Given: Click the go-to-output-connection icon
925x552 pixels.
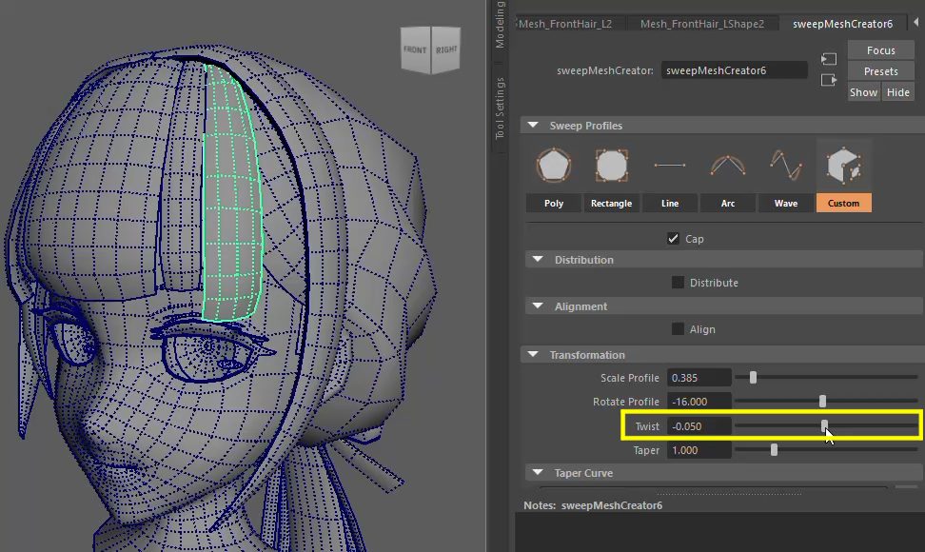Looking at the screenshot, I should (x=829, y=81).
